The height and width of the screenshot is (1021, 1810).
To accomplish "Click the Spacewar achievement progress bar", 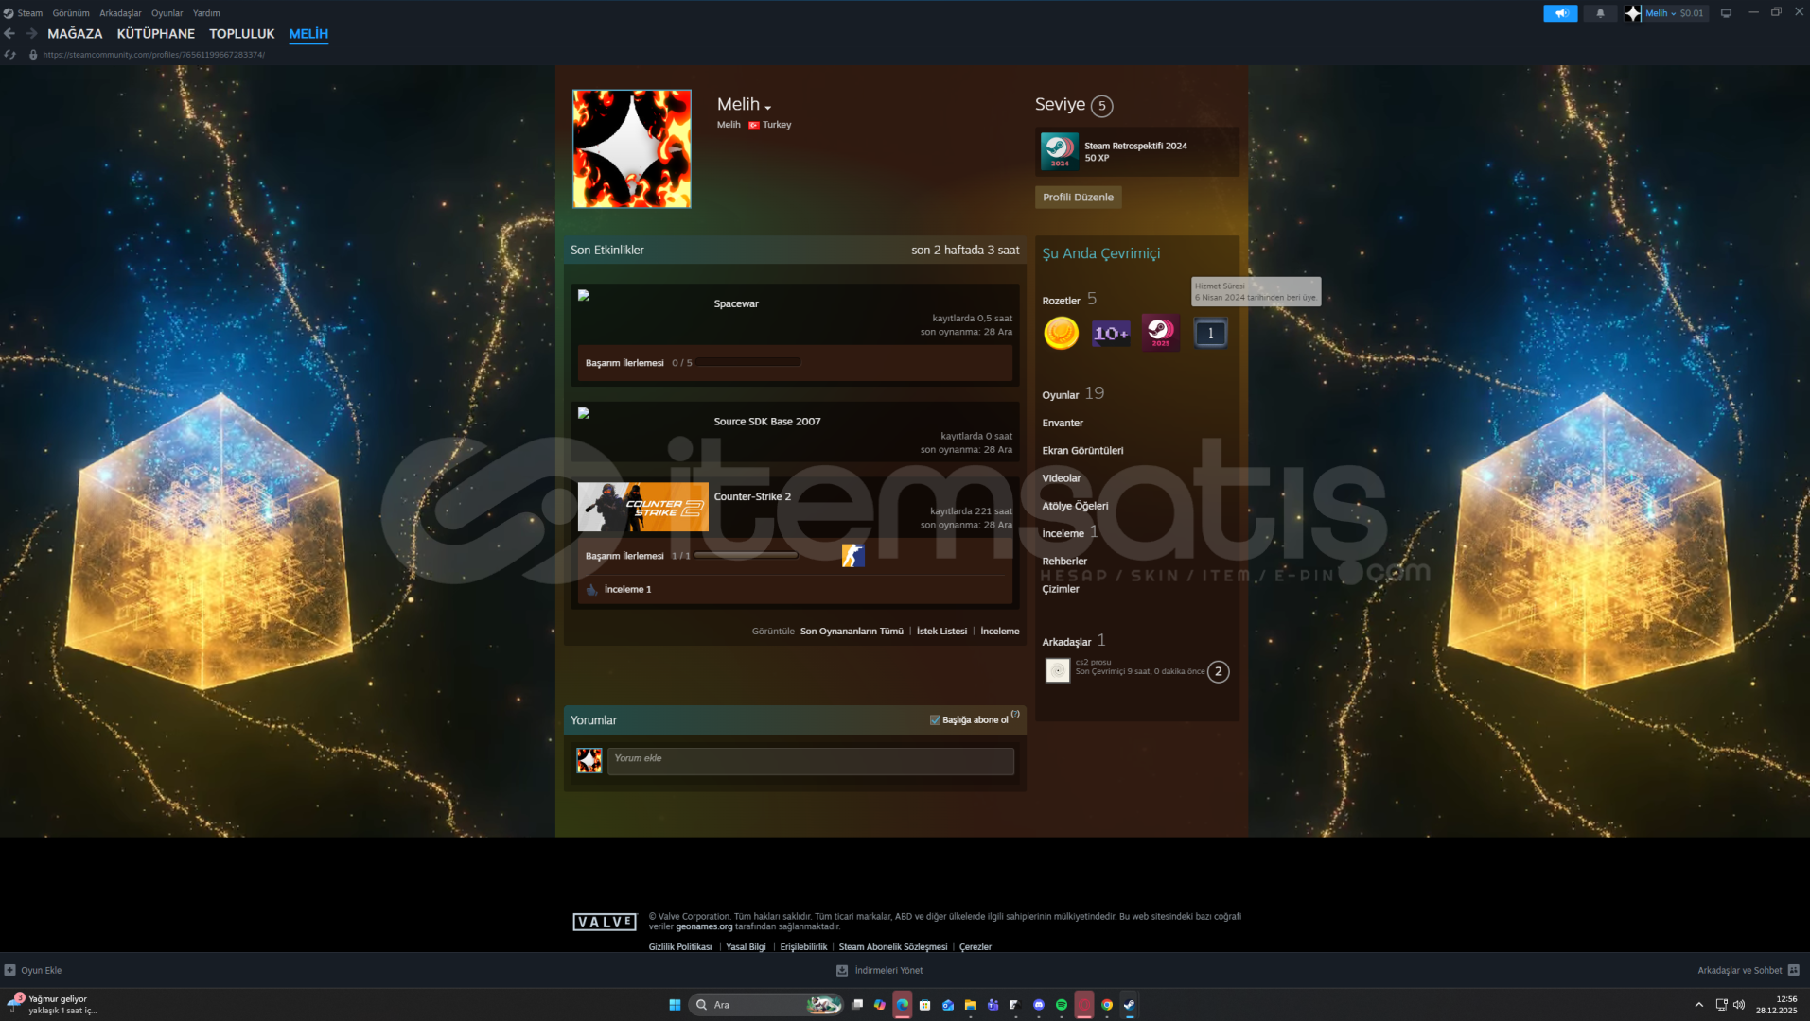I will [748, 362].
